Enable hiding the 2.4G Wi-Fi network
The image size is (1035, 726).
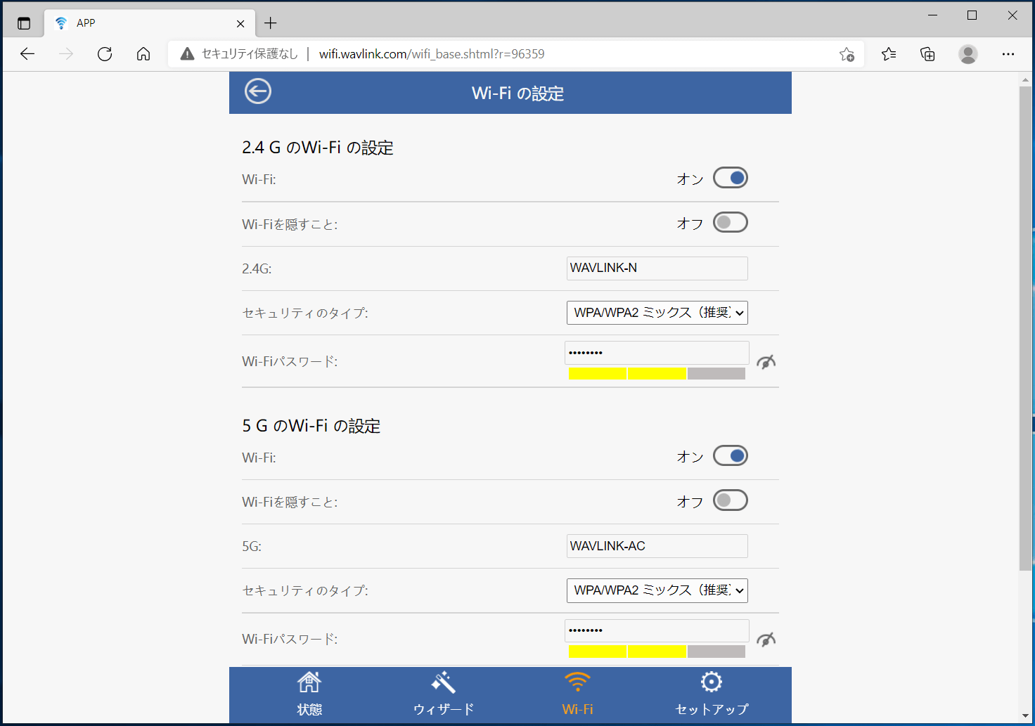[731, 223]
